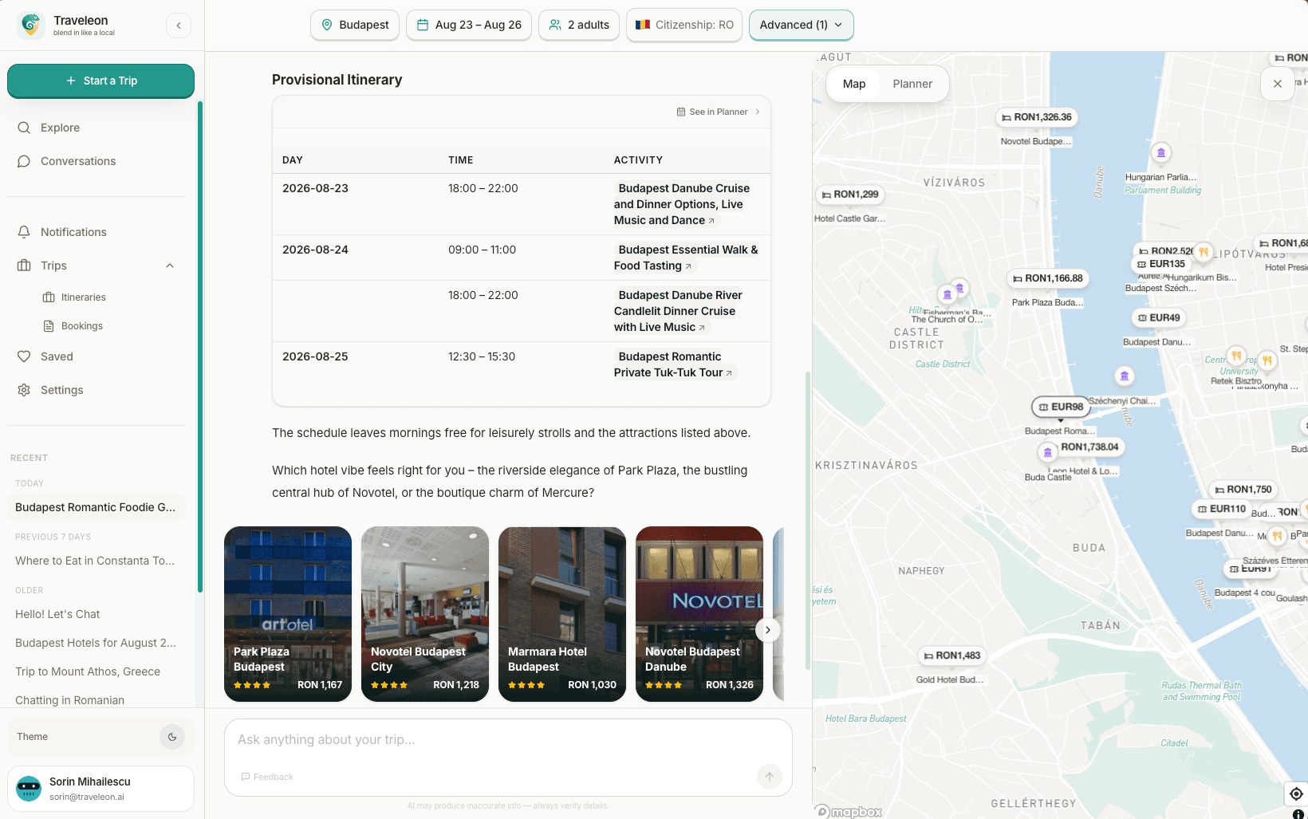
Task: Select the Park Plaza Budapest hotel card
Action: pos(288,614)
